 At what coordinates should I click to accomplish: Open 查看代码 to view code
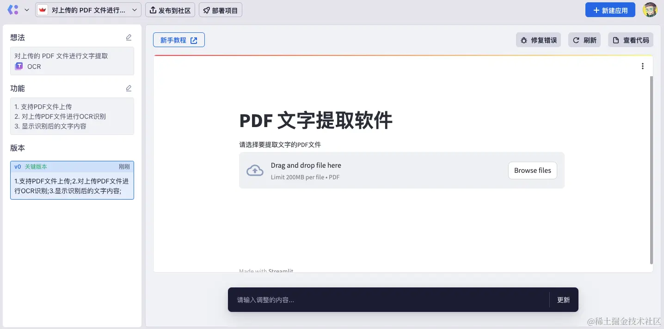tap(631, 40)
